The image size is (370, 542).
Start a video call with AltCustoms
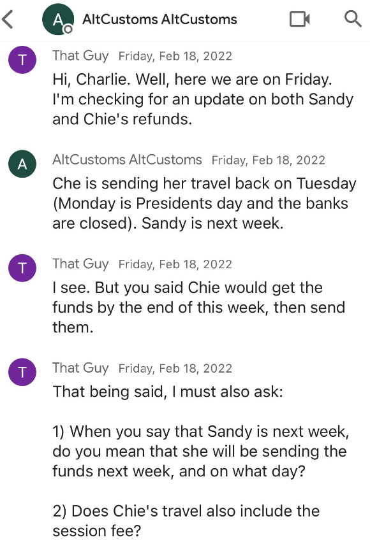coord(299,19)
